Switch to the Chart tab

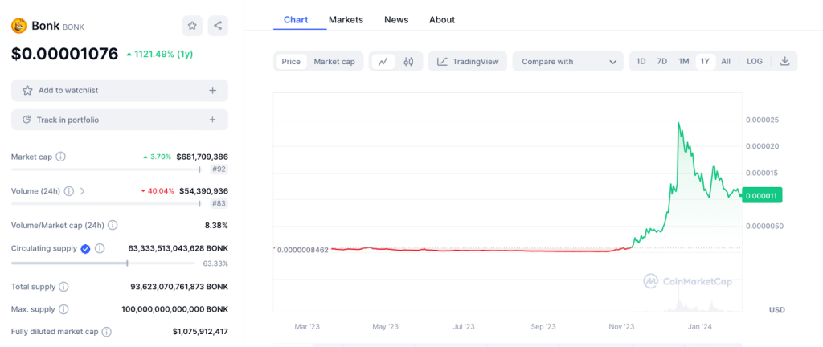click(x=296, y=20)
